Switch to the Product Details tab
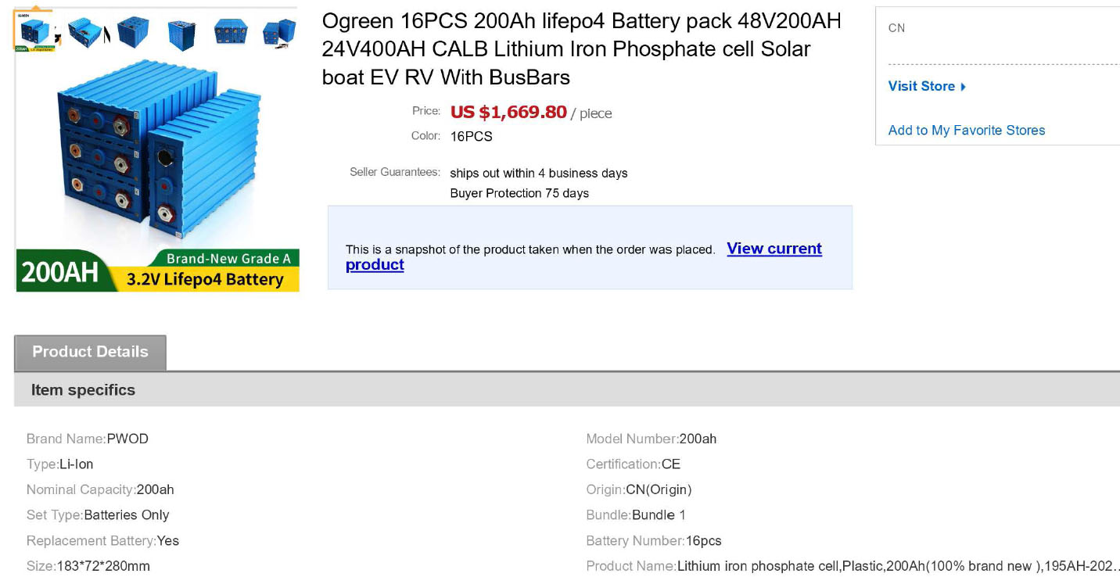Screen dimensions: 1120x577 (90, 352)
